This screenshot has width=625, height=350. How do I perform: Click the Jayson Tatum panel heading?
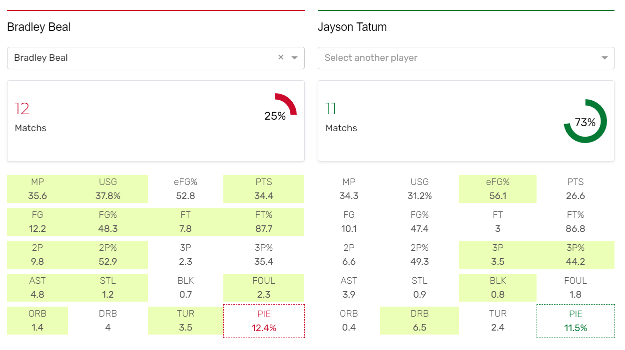click(x=352, y=27)
